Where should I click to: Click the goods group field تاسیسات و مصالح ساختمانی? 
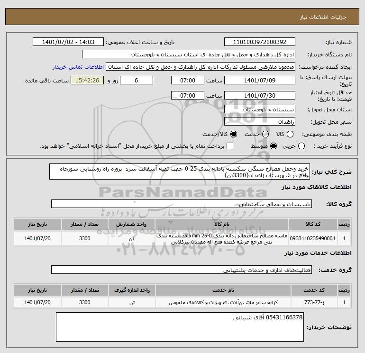[x=182, y=204]
